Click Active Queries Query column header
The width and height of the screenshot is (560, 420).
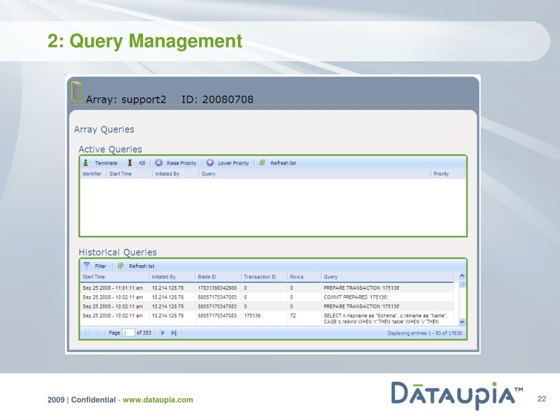pyautogui.click(x=208, y=174)
